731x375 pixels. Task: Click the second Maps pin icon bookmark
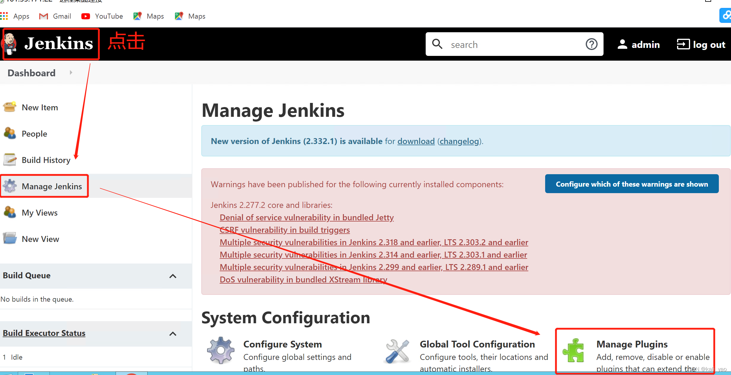click(x=179, y=16)
